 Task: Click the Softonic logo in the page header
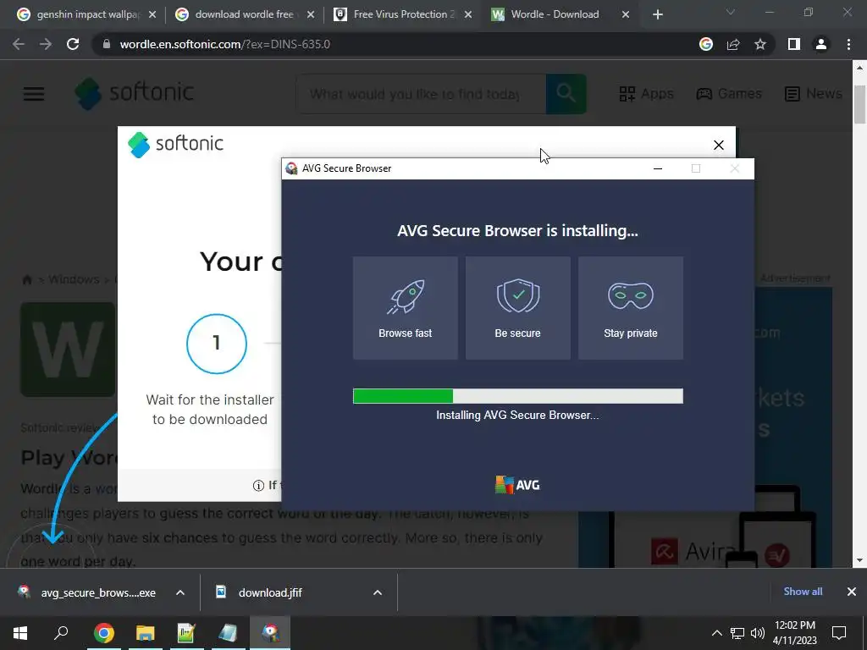click(135, 93)
